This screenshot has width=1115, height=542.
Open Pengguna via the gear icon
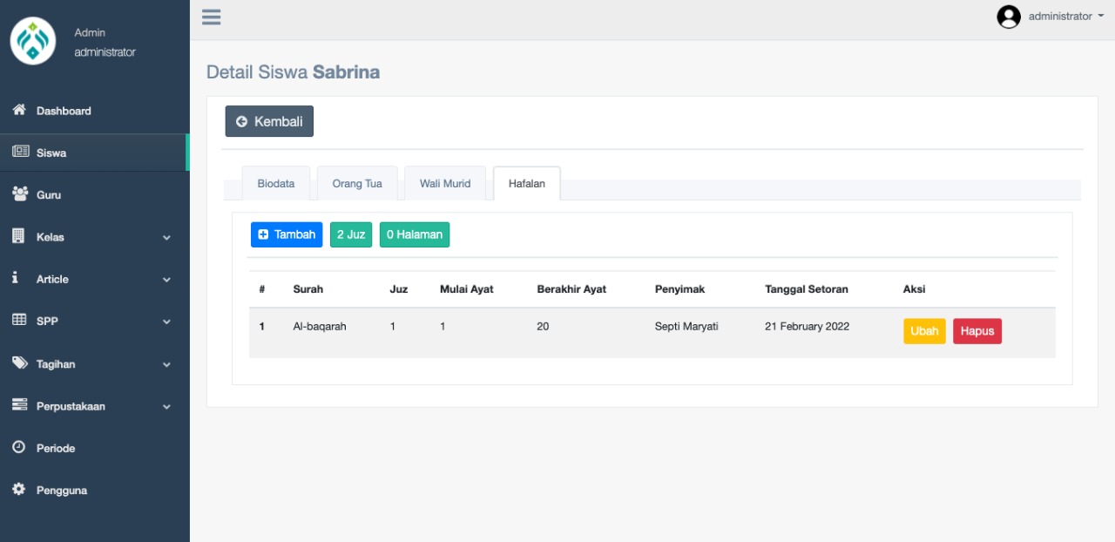pos(18,490)
